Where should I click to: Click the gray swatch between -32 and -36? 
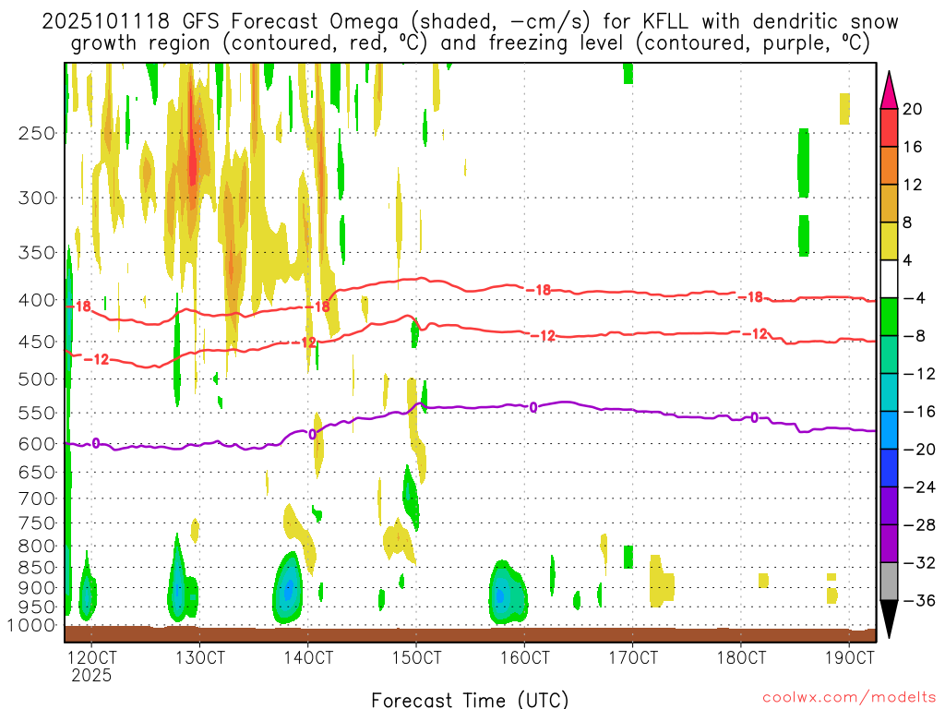(889, 582)
